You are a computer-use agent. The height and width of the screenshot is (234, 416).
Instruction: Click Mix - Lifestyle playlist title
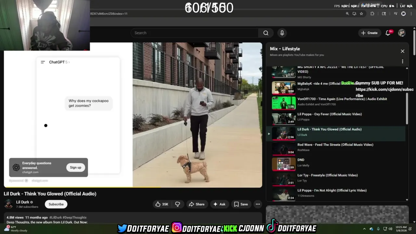tap(285, 49)
